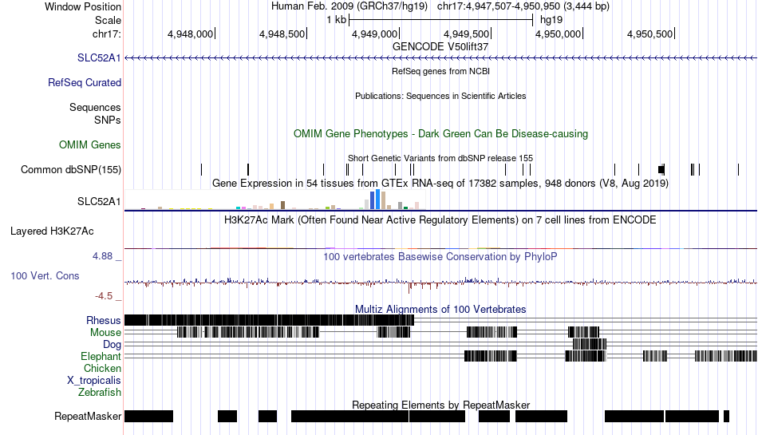Image resolution: width=758 pixels, height=435 pixels.
Task: Click the SLC52A1 GENCODE track label
Action: tap(99, 58)
